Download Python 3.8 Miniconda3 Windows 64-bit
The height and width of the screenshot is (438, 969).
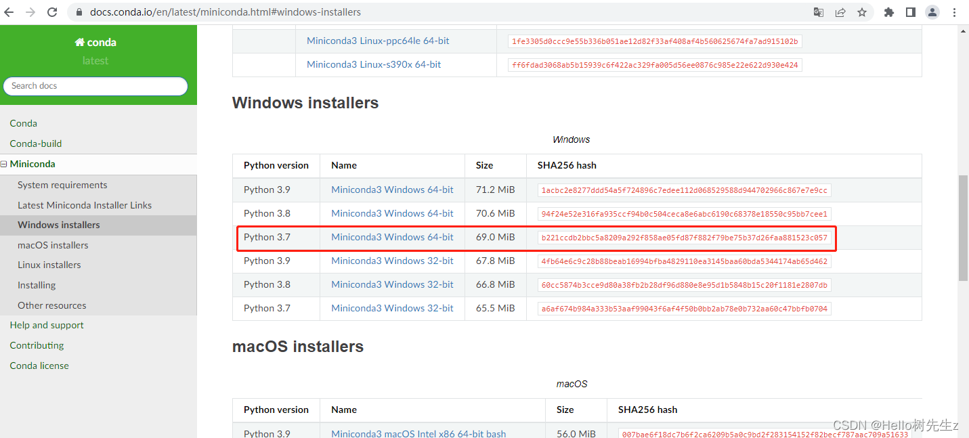[392, 213]
